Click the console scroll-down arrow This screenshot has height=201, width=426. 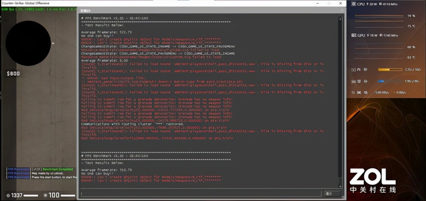pos(340,186)
